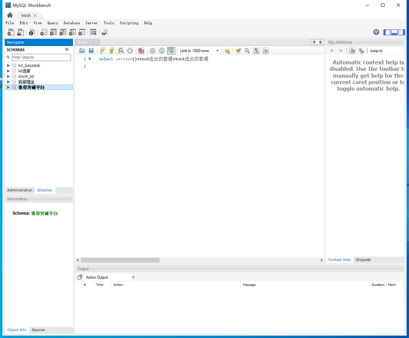The height and width of the screenshot is (338, 409).
Task: Switch to the Session tab
Action: click(38, 330)
